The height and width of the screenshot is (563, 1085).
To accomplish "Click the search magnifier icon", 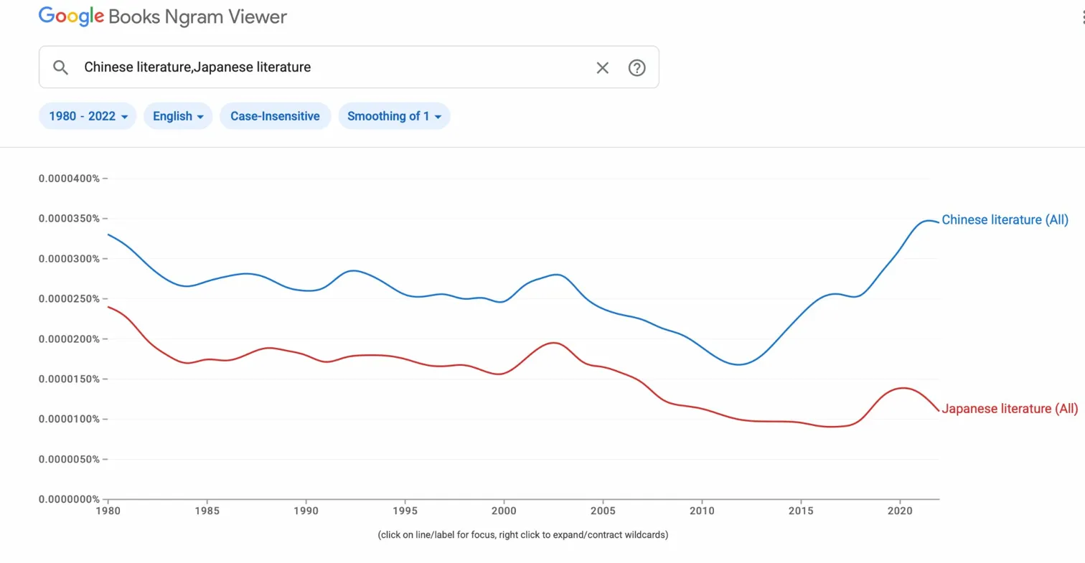I will click(x=60, y=67).
